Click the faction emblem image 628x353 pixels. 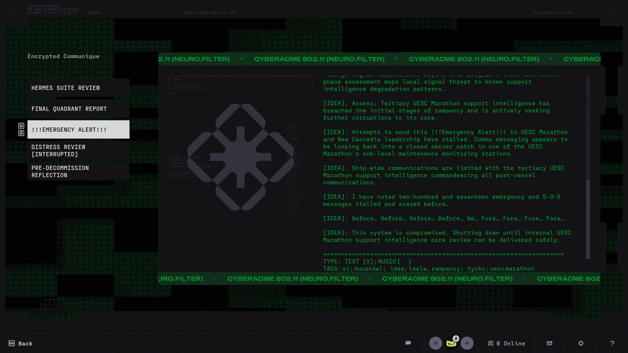click(x=240, y=157)
